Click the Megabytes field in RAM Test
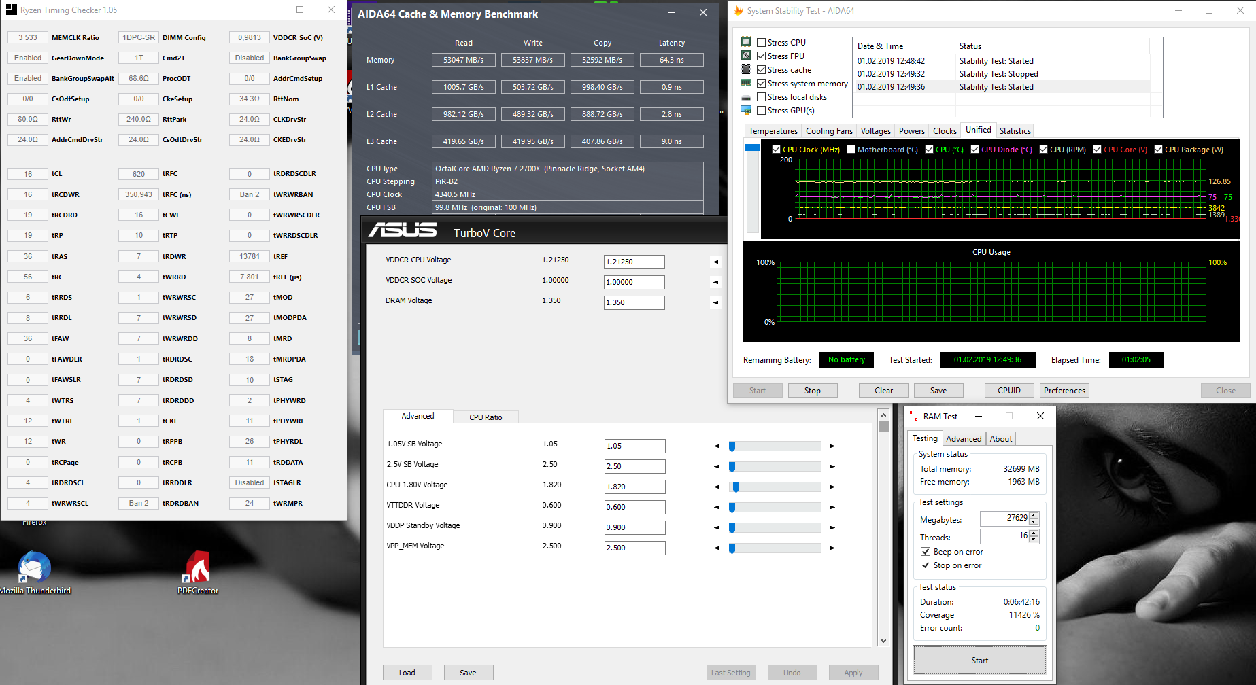 (x=1004, y=519)
